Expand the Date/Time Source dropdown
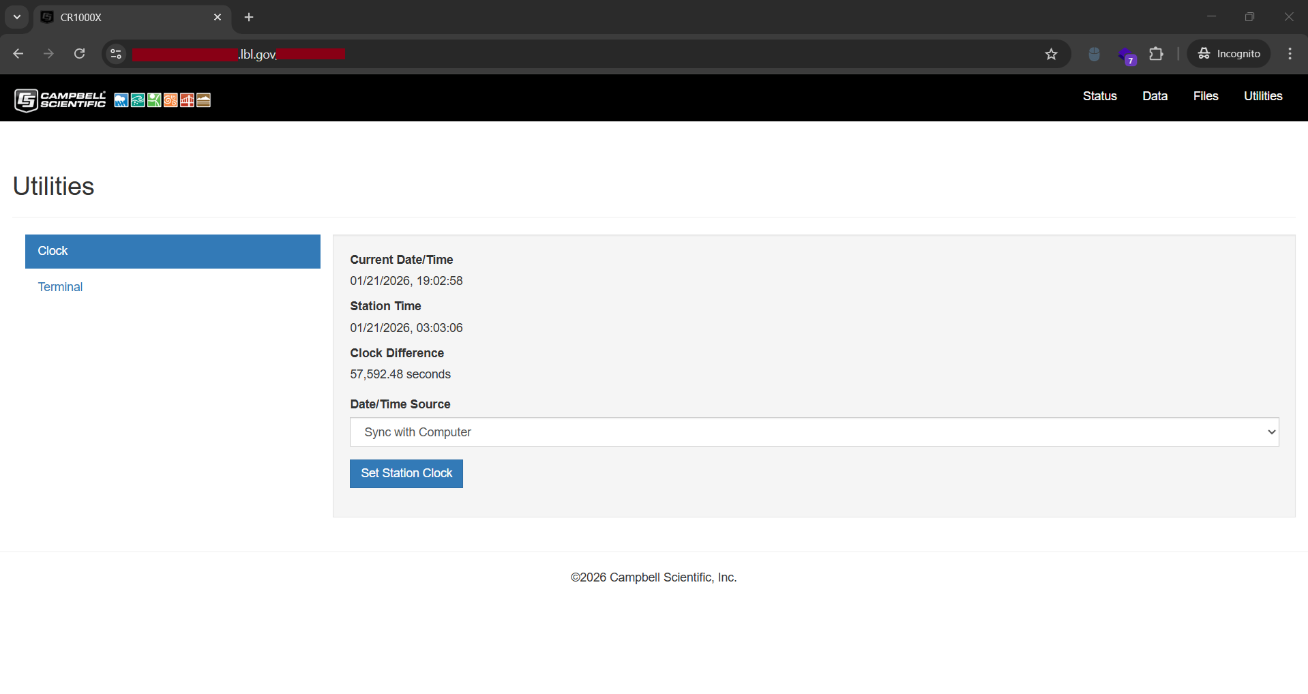The width and height of the screenshot is (1308, 694). tap(814, 432)
